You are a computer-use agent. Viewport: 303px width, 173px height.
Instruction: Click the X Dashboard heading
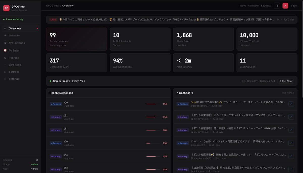click(185, 93)
